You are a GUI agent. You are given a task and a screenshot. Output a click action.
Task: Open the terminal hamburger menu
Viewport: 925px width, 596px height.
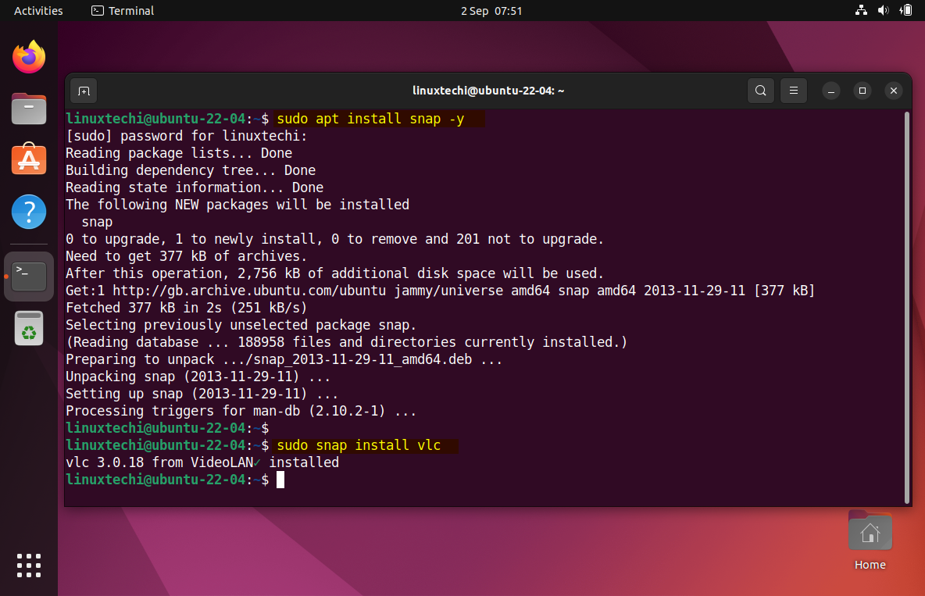pos(794,91)
